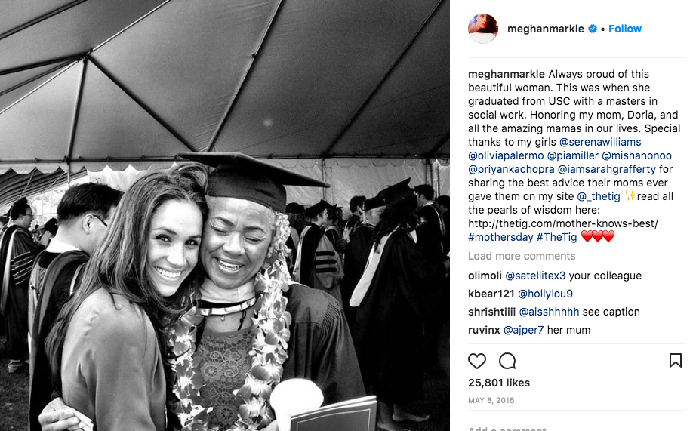The image size is (696, 431).
Task: Click the MAY 8, 2016 timestamp
Action: click(x=491, y=400)
